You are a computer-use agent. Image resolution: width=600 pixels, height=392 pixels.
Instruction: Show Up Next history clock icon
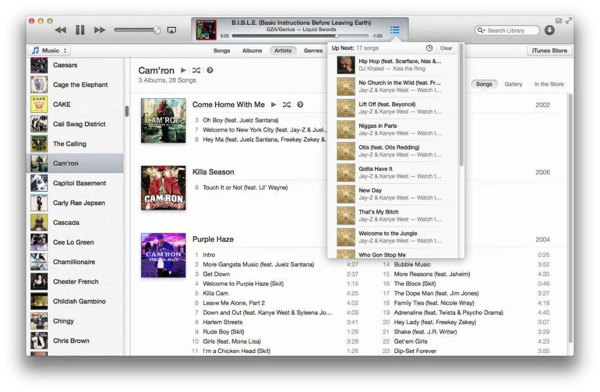click(x=429, y=48)
